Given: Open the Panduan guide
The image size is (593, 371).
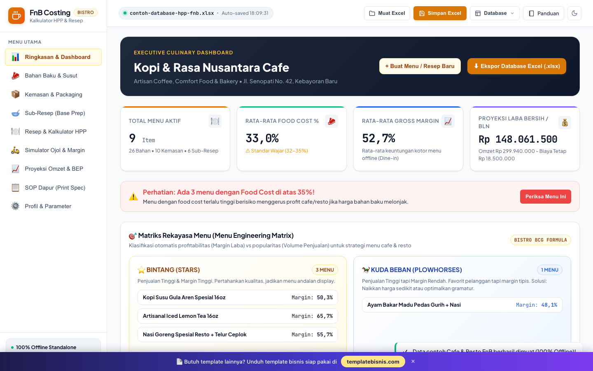Looking at the screenshot, I should pos(544,13).
